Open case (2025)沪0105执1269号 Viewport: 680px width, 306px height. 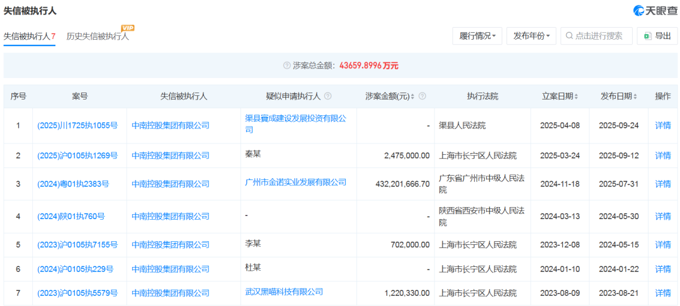(77, 156)
